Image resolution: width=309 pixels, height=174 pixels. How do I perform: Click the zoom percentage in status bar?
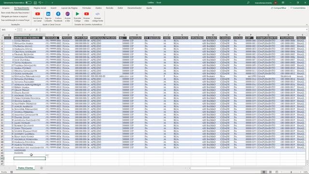tap(306, 172)
